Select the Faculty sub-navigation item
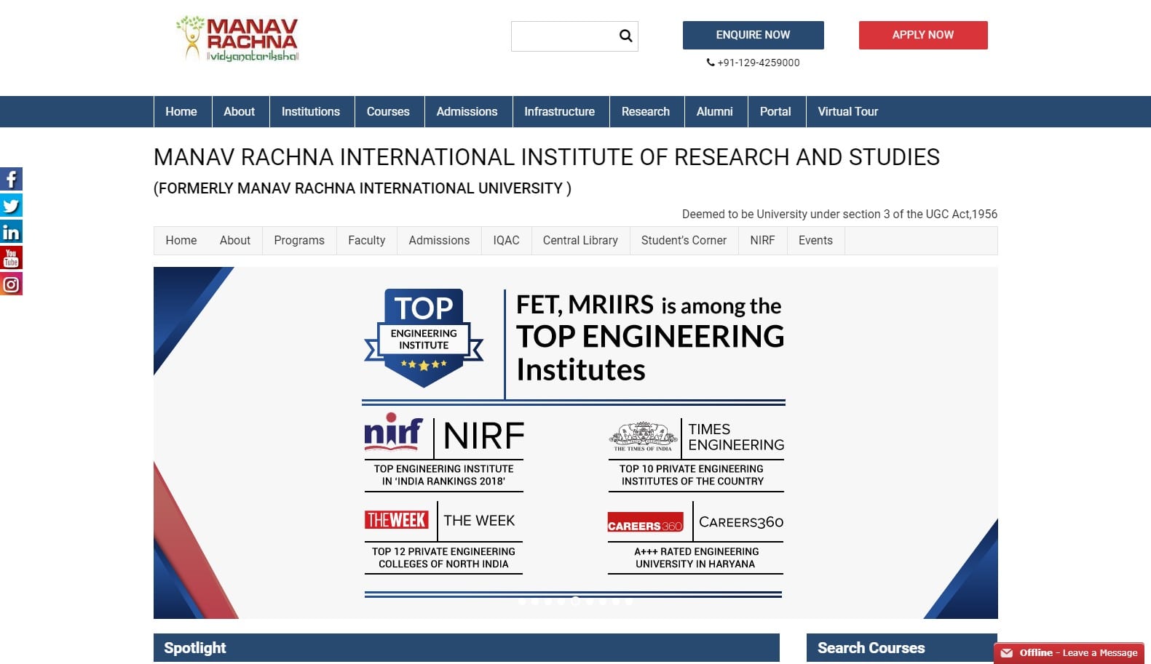 pyautogui.click(x=367, y=240)
